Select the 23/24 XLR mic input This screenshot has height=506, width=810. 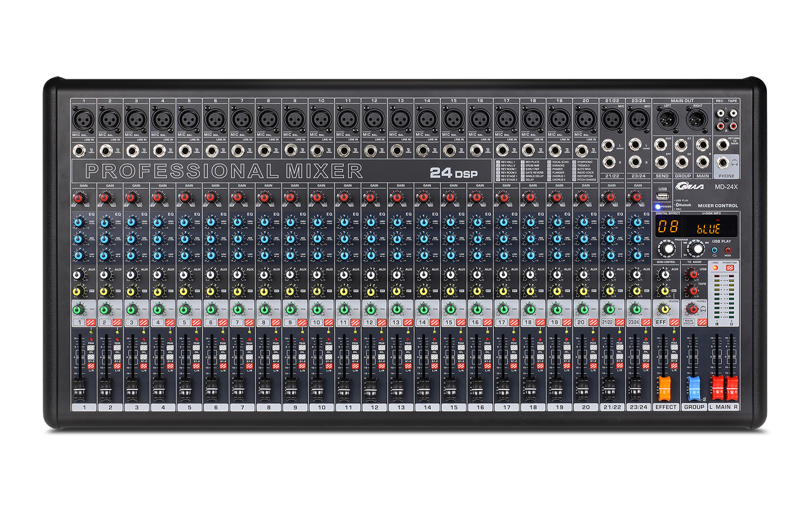pos(638,118)
